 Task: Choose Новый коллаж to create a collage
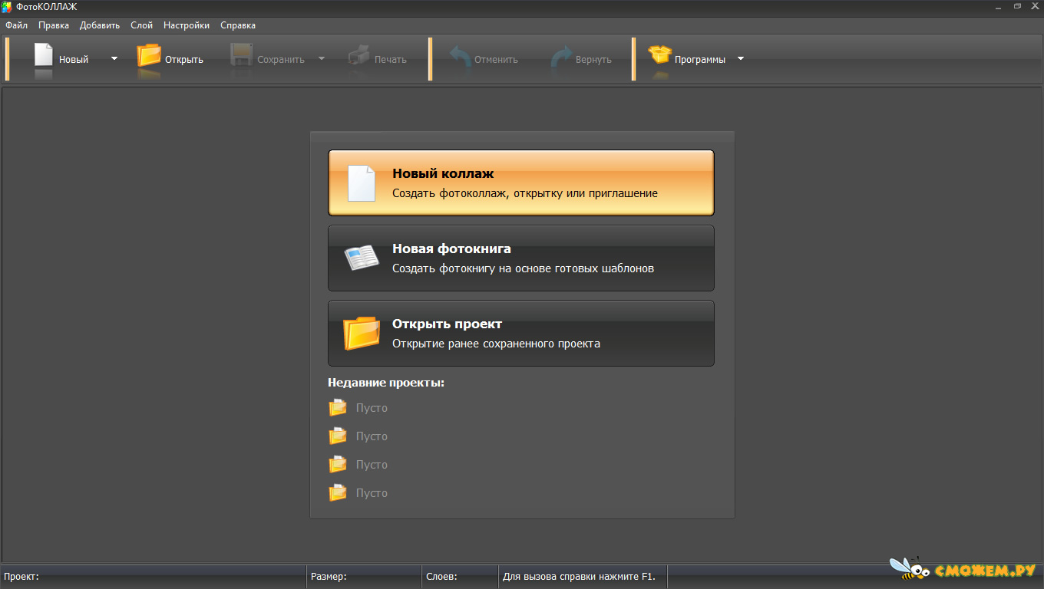(521, 183)
